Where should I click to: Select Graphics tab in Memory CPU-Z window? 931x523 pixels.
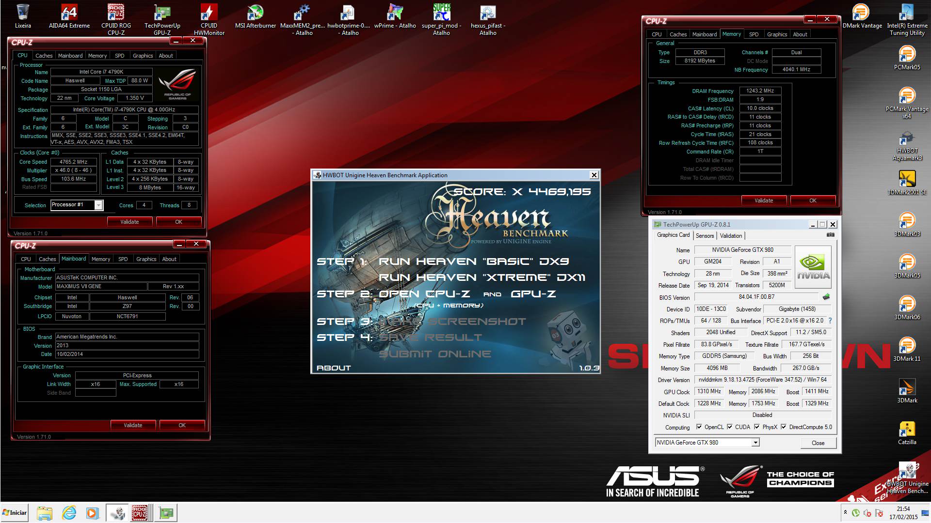[x=777, y=34]
